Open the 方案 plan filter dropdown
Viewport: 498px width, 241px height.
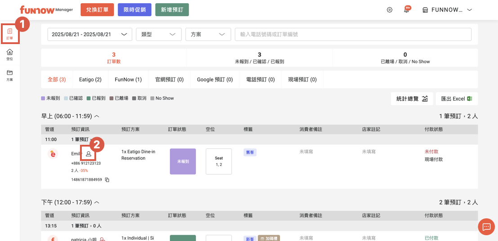(208, 35)
